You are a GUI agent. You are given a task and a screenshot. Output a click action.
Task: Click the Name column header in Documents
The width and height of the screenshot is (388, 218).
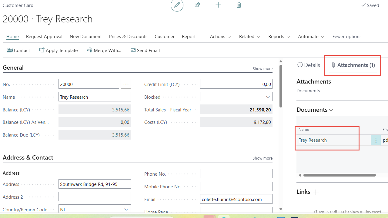pyautogui.click(x=304, y=130)
